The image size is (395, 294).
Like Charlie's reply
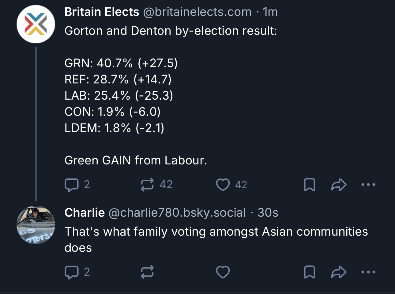223,272
